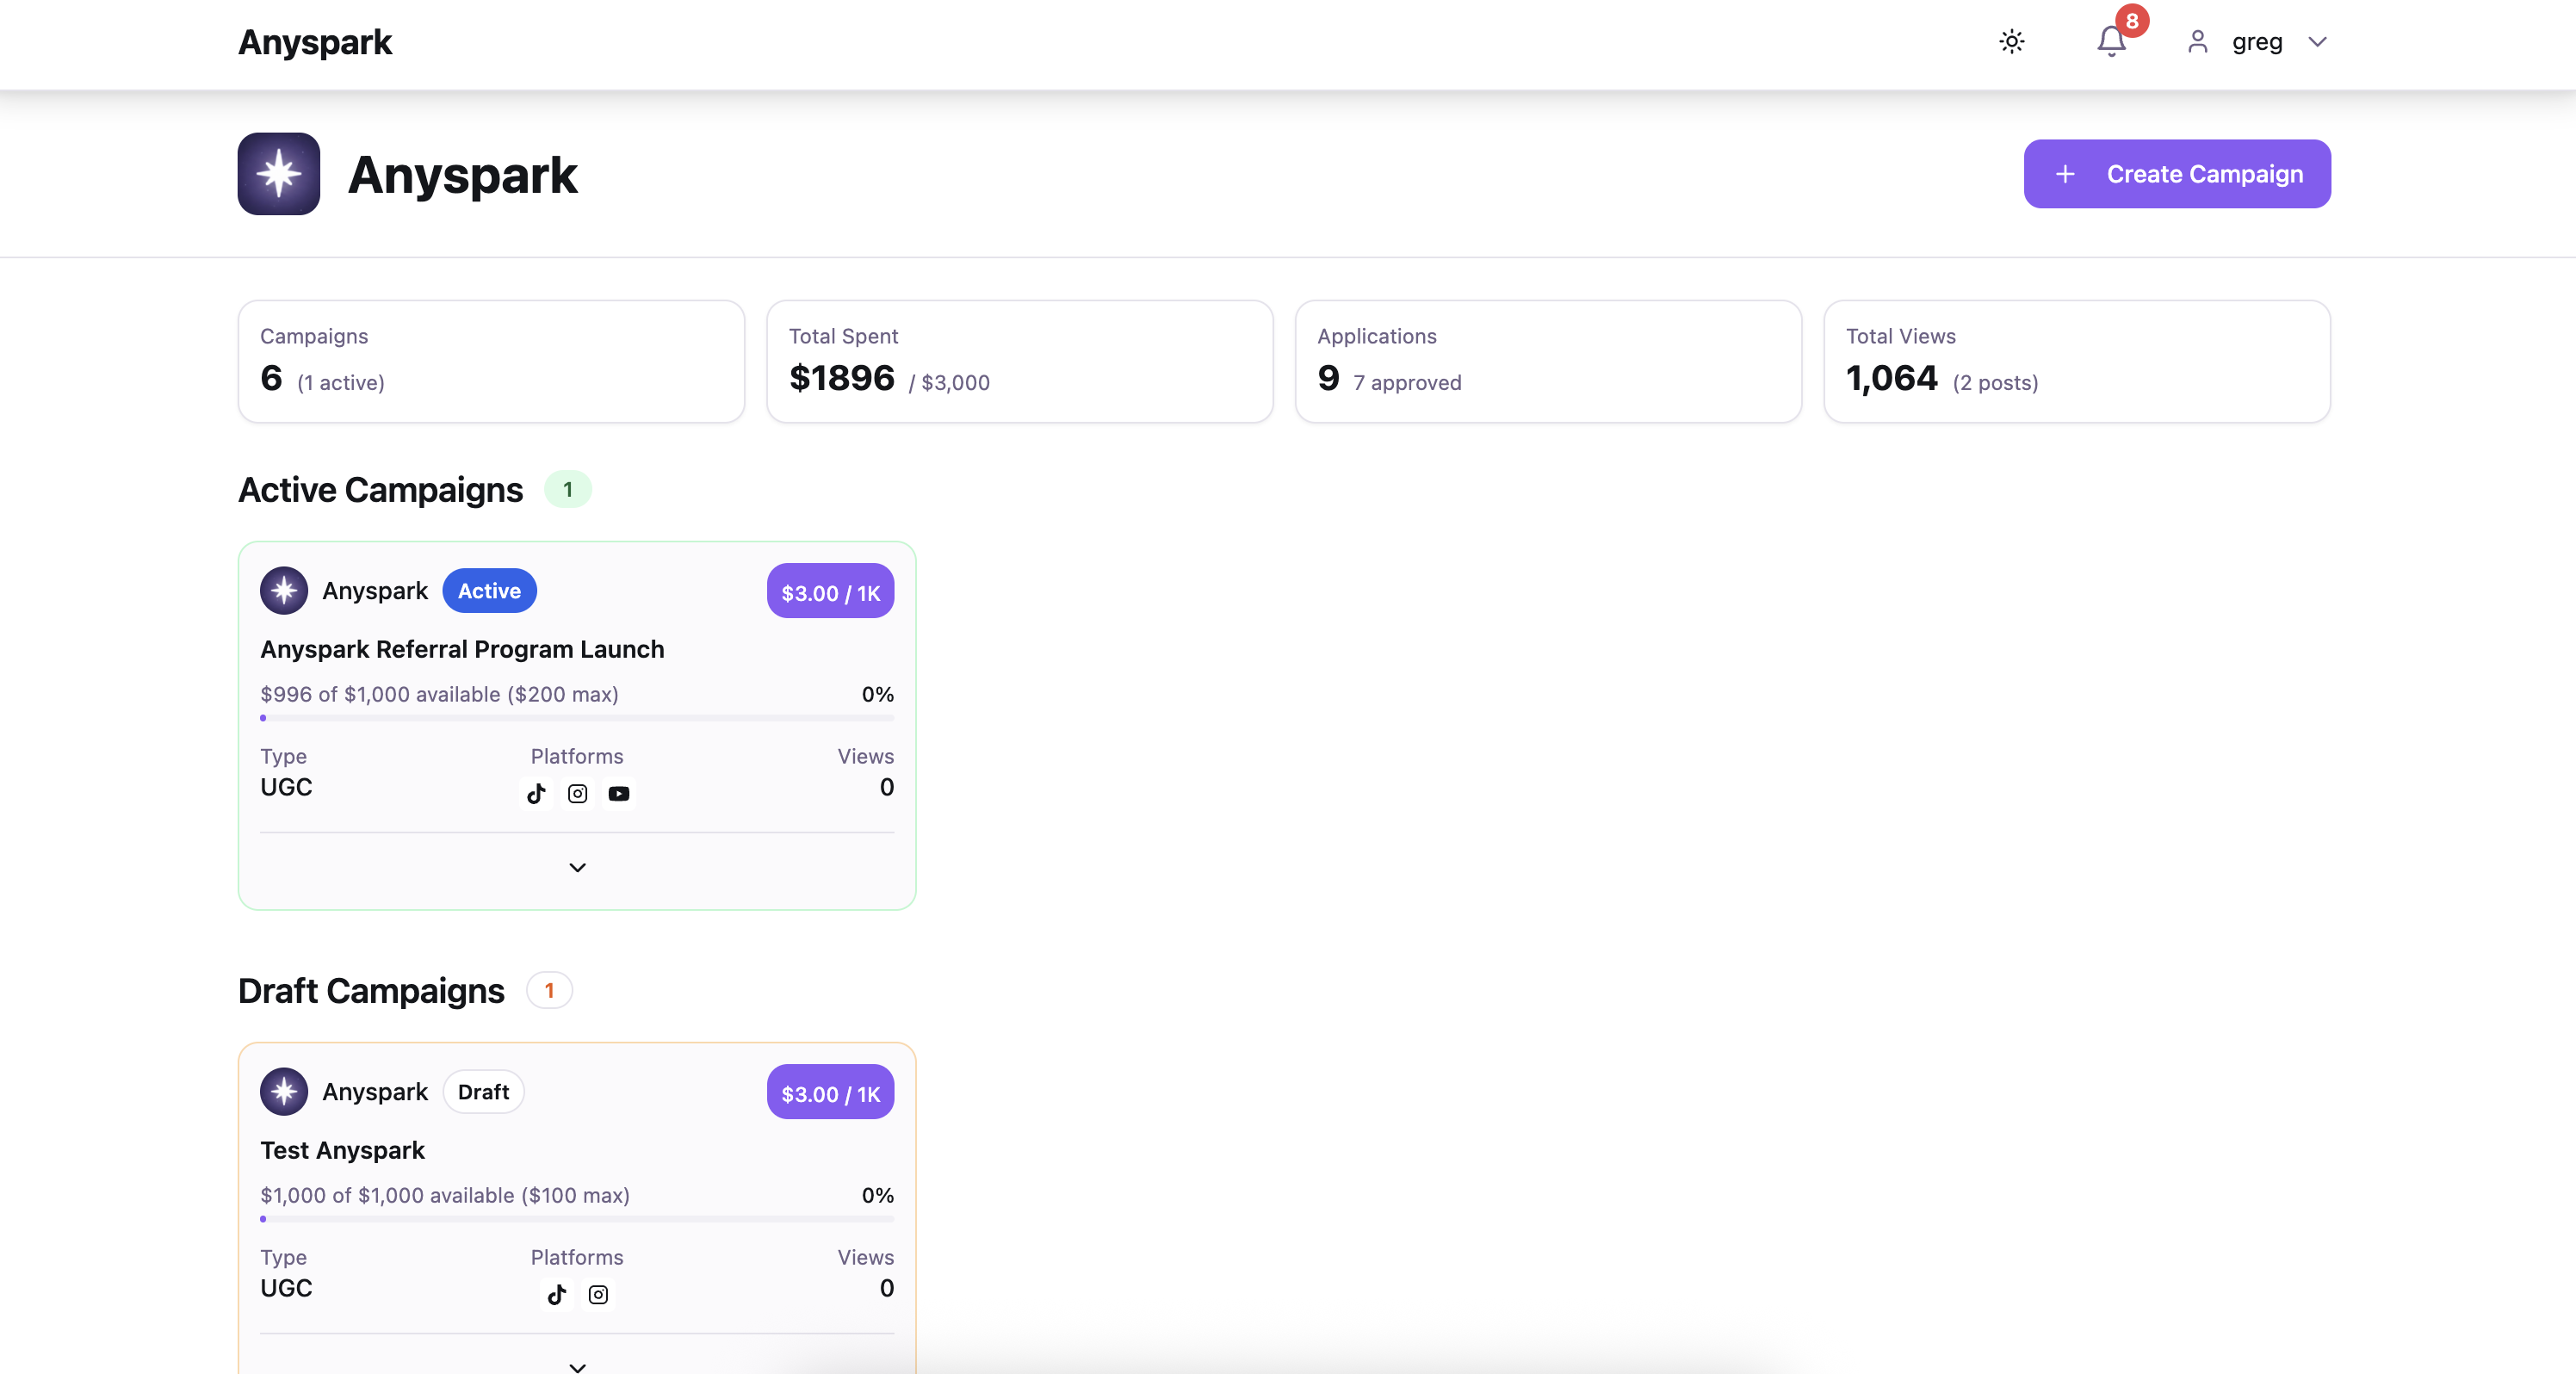Open the Anyspark brand name in top bar
The height and width of the screenshot is (1374, 2576).
click(x=315, y=42)
